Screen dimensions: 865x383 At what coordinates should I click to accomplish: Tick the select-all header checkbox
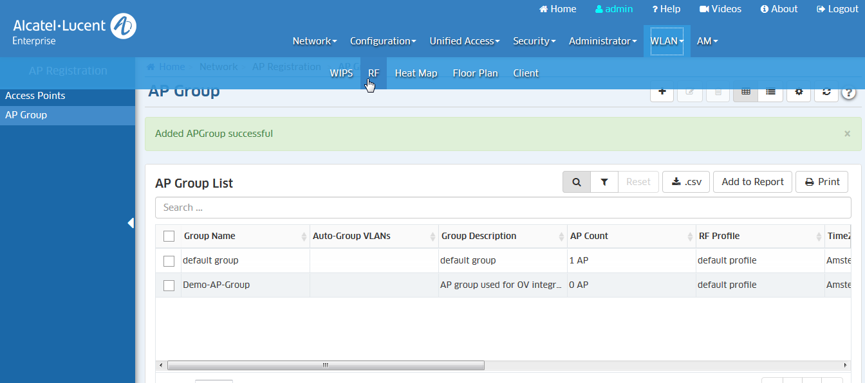(x=169, y=236)
